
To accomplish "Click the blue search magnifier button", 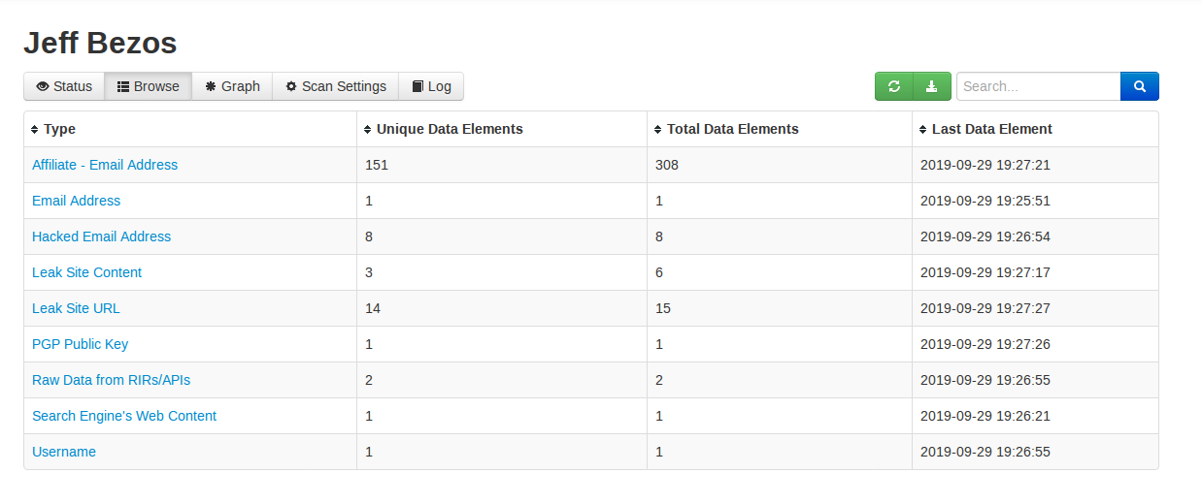I will (x=1140, y=86).
